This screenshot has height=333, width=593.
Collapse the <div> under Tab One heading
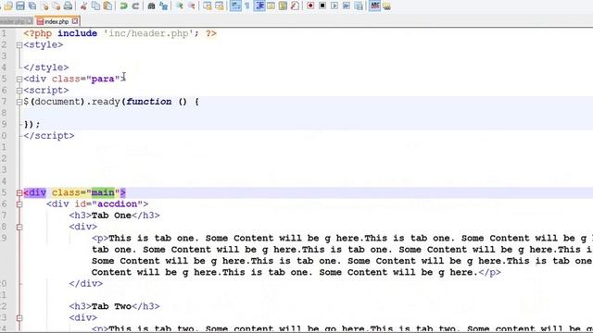point(19,228)
